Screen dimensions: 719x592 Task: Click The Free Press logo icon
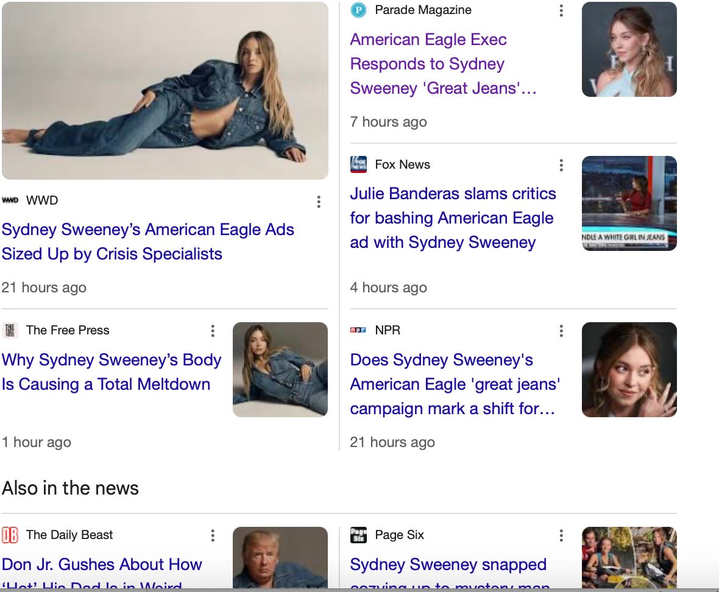[x=10, y=330]
